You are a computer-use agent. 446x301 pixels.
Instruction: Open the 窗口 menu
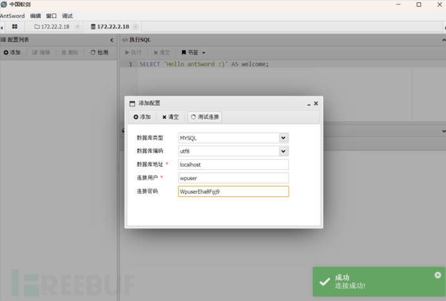click(x=51, y=16)
